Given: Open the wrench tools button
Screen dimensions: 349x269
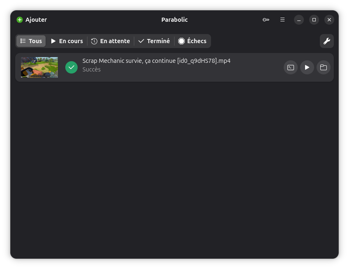Looking at the screenshot, I should [x=326, y=41].
